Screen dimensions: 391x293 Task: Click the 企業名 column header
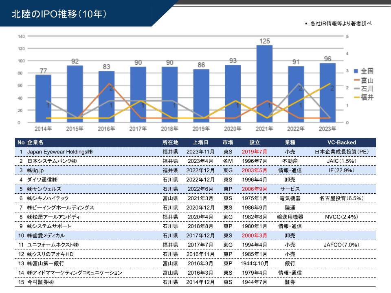coord(35,142)
